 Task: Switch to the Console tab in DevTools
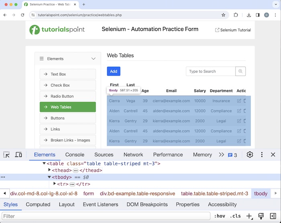[75, 155]
